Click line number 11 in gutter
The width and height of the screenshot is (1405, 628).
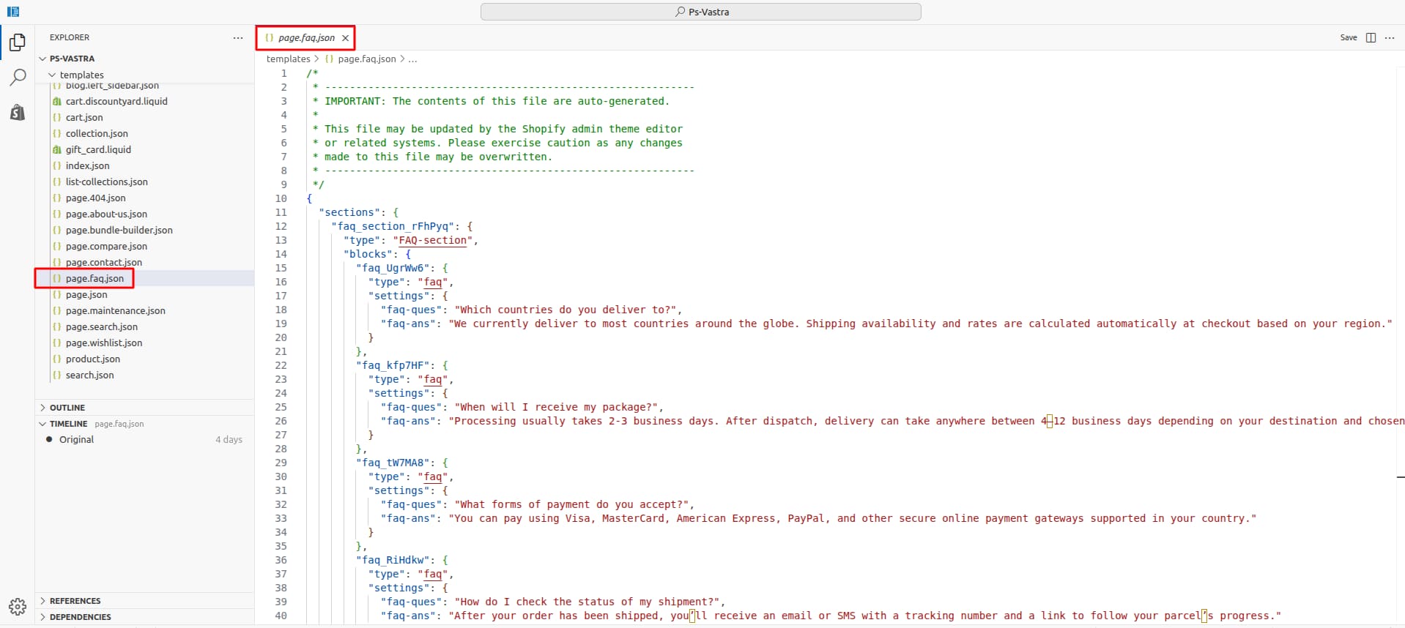[x=281, y=212]
